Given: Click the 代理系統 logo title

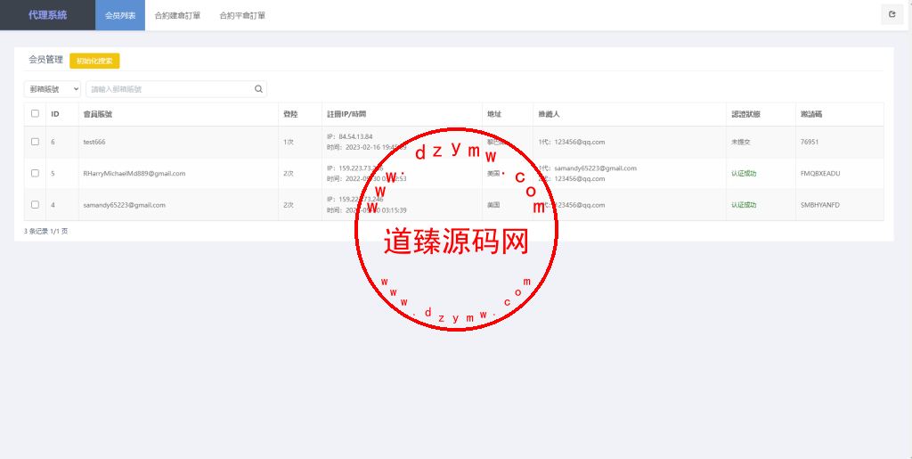Looking at the screenshot, I should [48, 15].
